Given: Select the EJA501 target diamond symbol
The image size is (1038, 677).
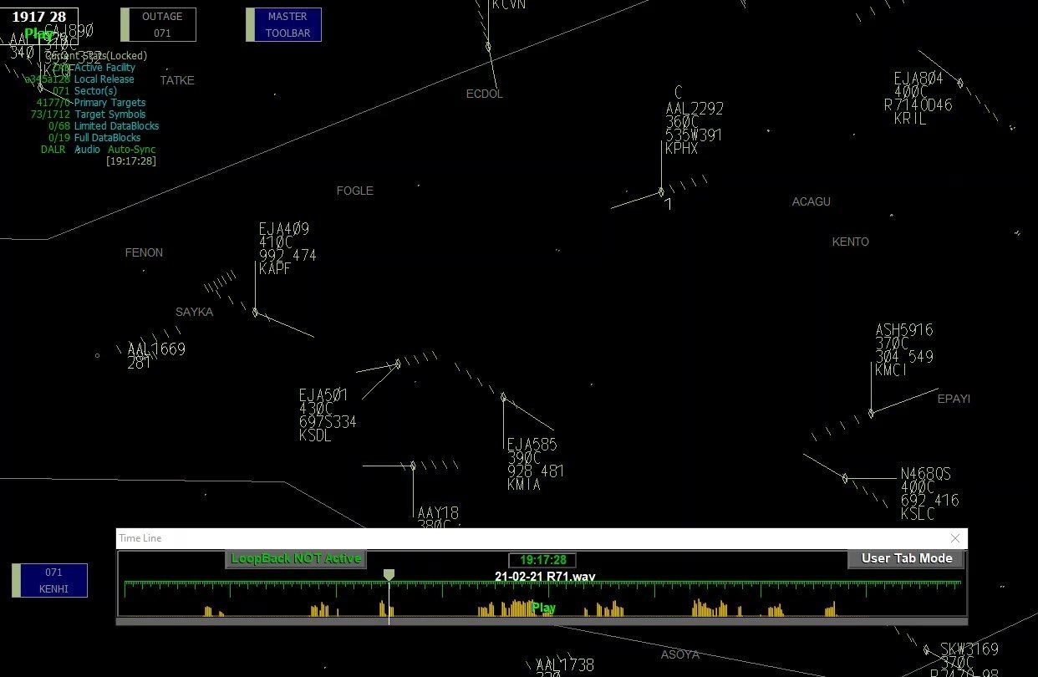Looking at the screenshot, I should pyautogui.click(x=398, y=364).
